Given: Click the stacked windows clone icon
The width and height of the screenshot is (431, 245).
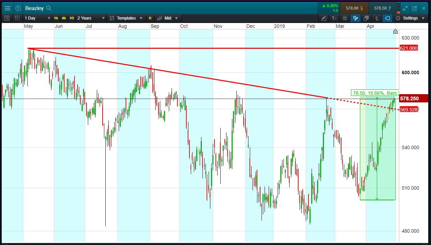Looking at the screenshot, I should (366, 18).
